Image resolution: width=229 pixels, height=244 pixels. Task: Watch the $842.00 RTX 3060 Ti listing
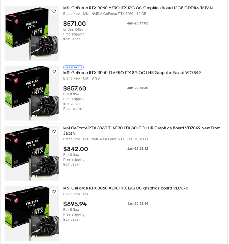[x=54, y=131]
